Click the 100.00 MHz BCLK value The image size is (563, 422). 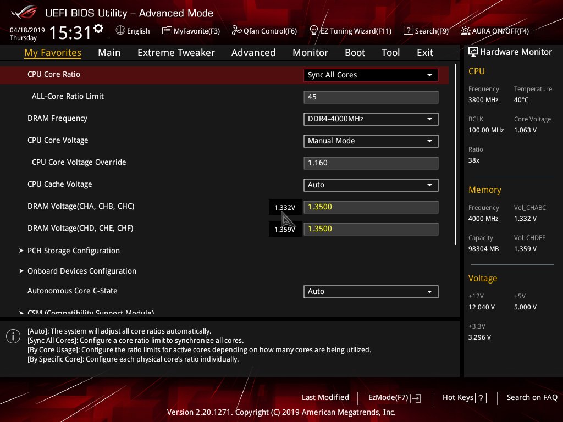coord(486,130)
